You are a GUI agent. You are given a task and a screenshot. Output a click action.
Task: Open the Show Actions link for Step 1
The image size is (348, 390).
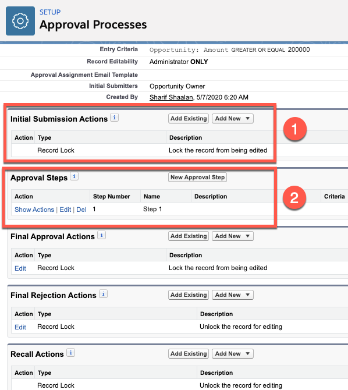tap(34, 210)
